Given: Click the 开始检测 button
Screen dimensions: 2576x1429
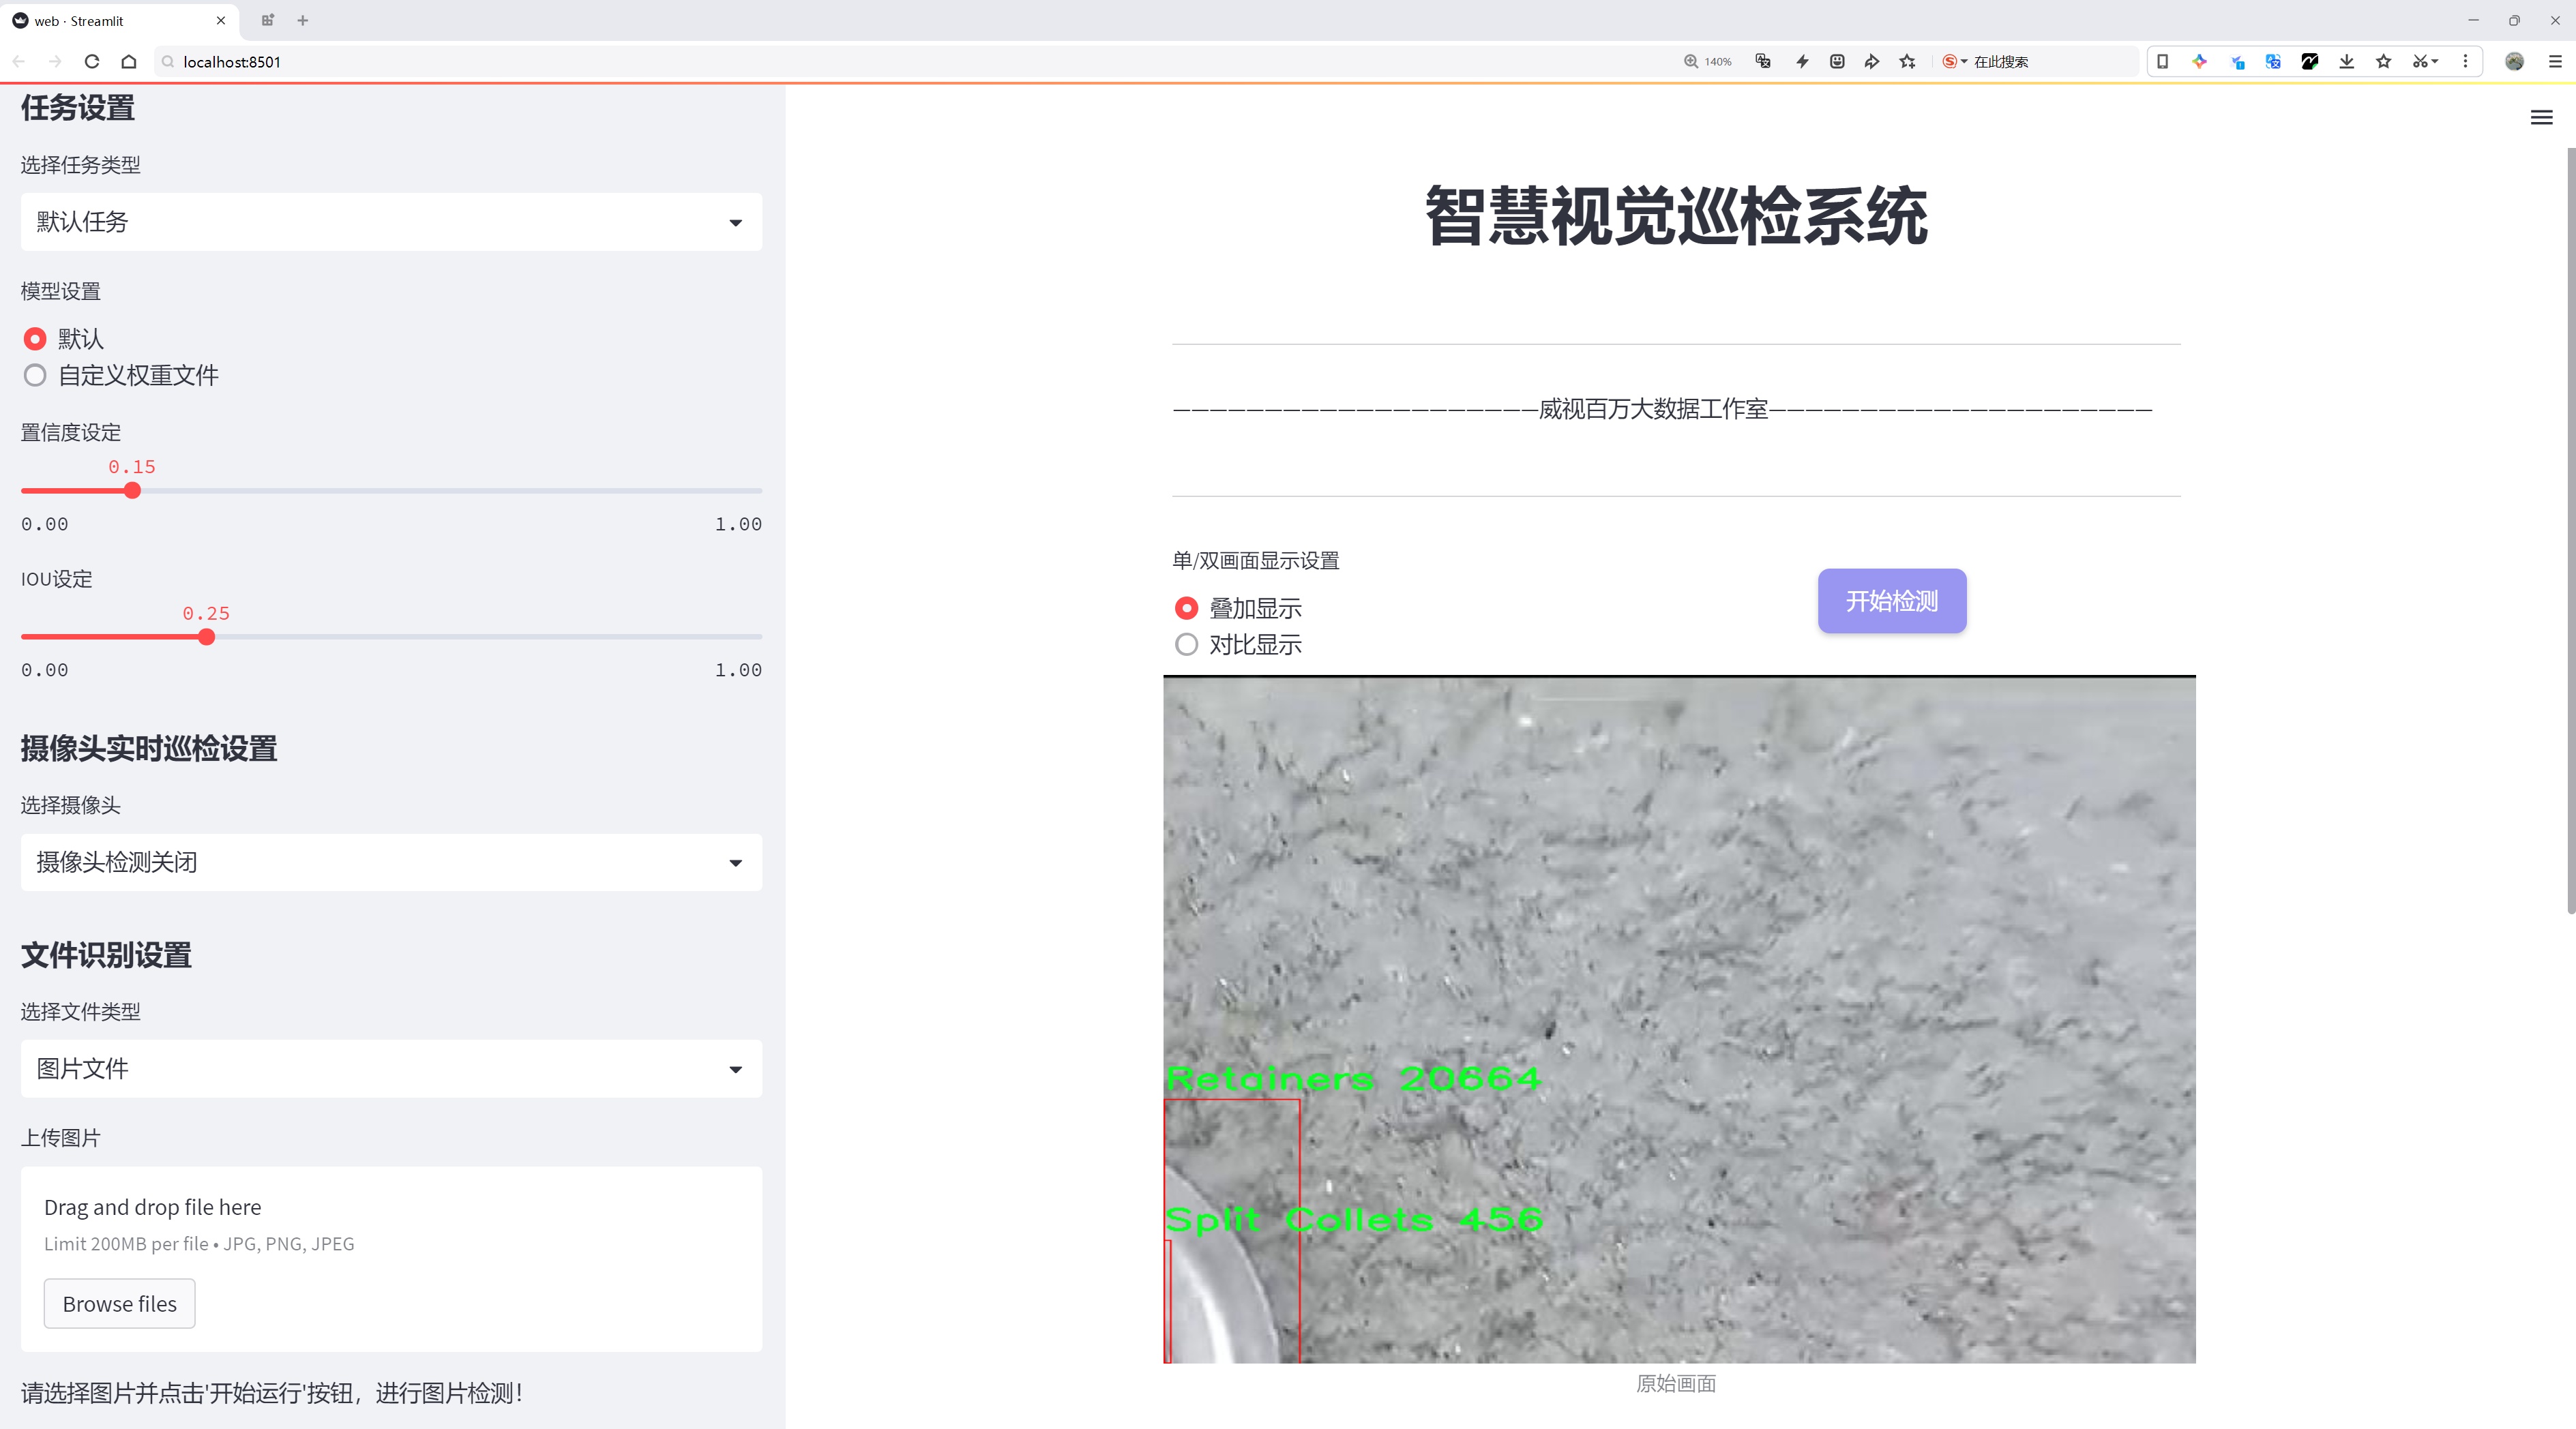Looking at the screenshot, I should (x=1892, y=601).
